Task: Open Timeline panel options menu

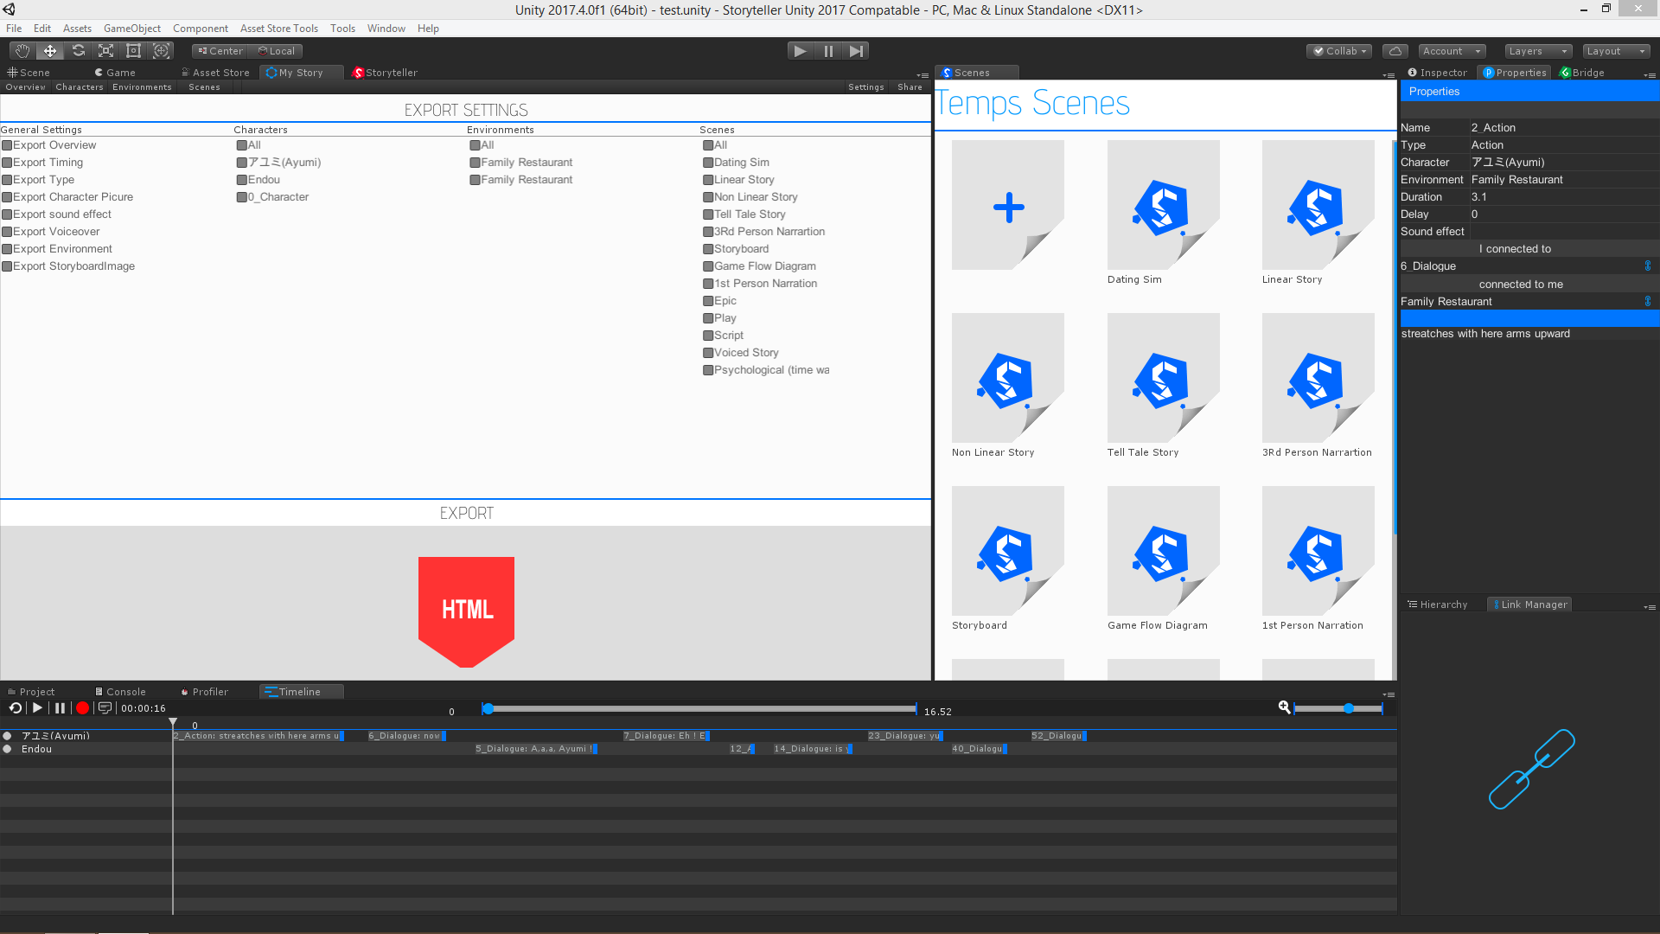Action: coord(1389,694)
